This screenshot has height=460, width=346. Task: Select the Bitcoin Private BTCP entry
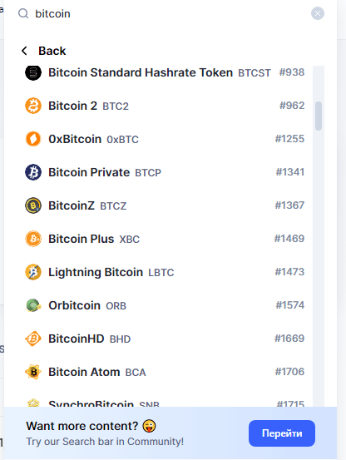click(x=165, y=172)
